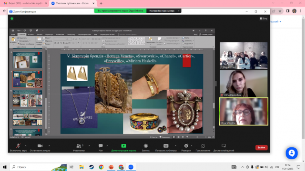Unmute the microphone in Zoom
305x171 pixels.
(18, 146)
